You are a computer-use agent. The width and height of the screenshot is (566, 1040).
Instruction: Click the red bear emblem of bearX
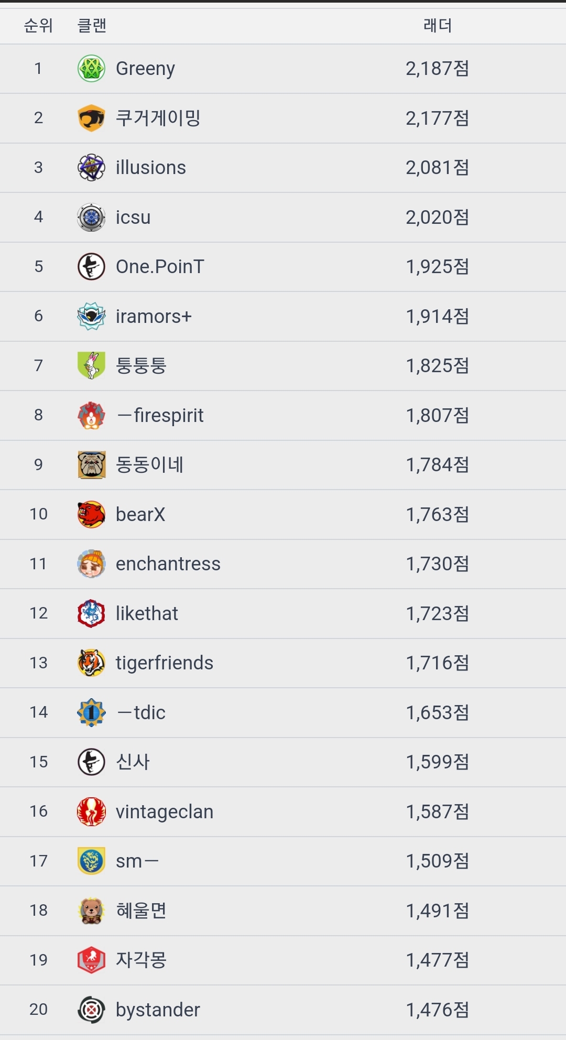coord(91,514)
